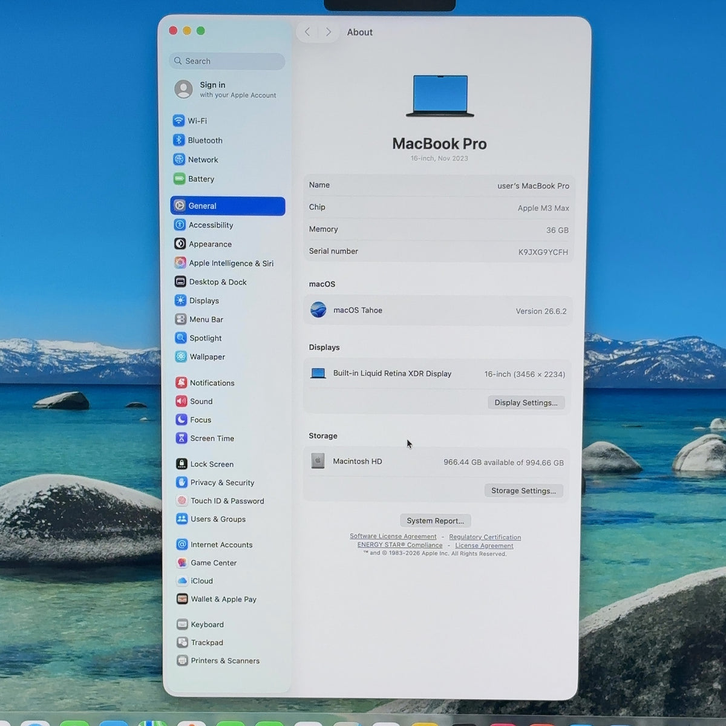Open Apple Intelligence & Siri icon

coord(180,263)
